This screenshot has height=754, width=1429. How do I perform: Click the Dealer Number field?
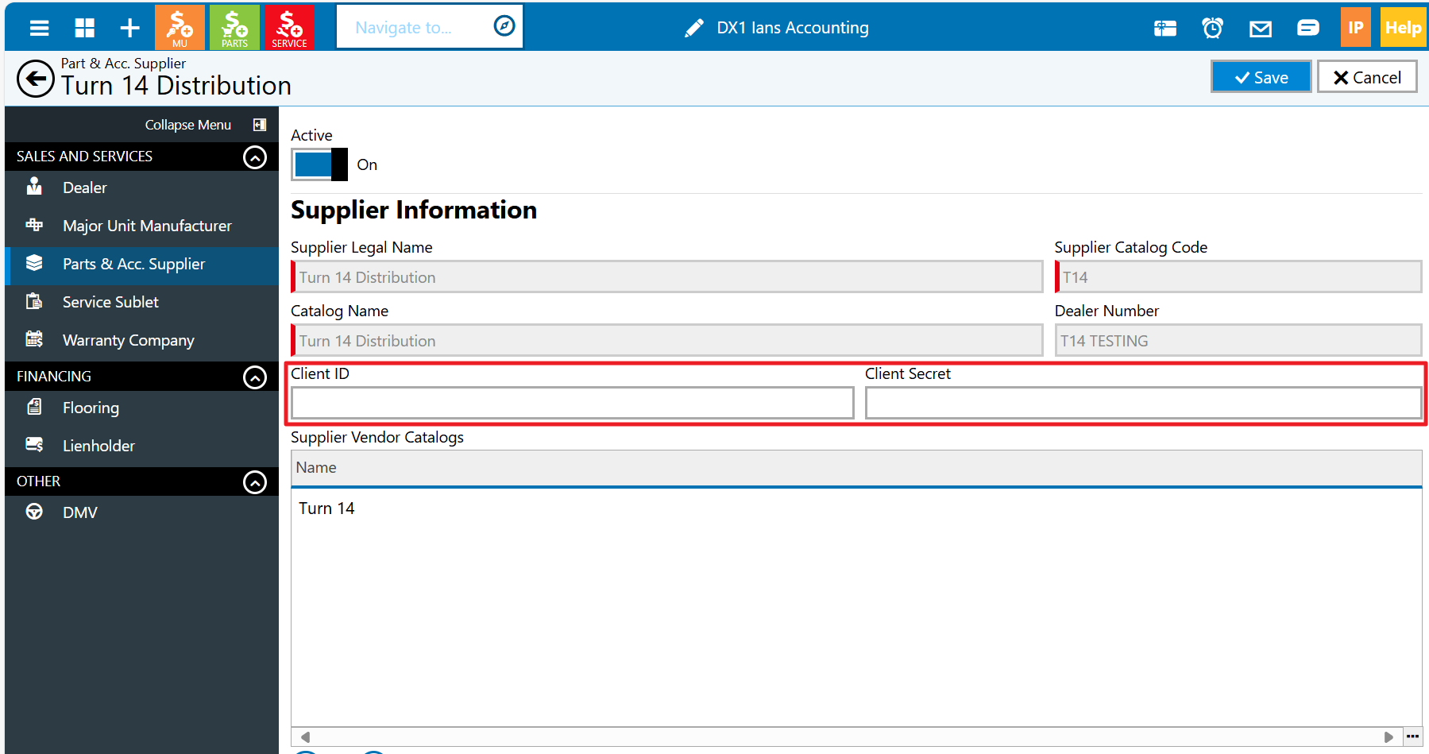(x=1238, y=341)
